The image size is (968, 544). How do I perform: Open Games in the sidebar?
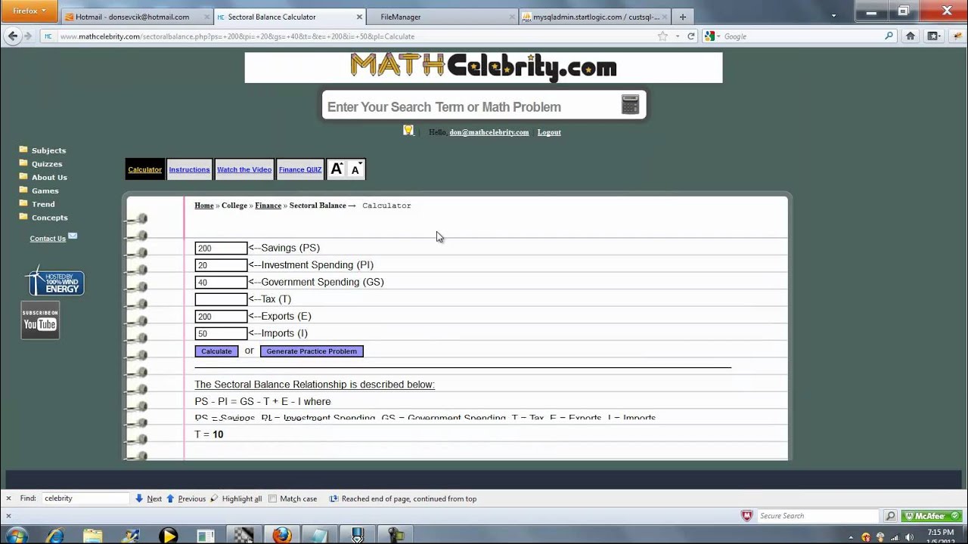tap(45, 191)
